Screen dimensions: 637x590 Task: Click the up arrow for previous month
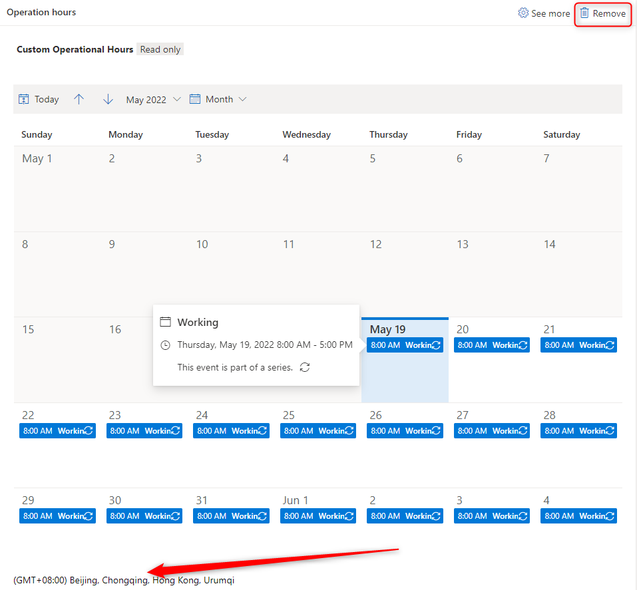coord(79,99)
